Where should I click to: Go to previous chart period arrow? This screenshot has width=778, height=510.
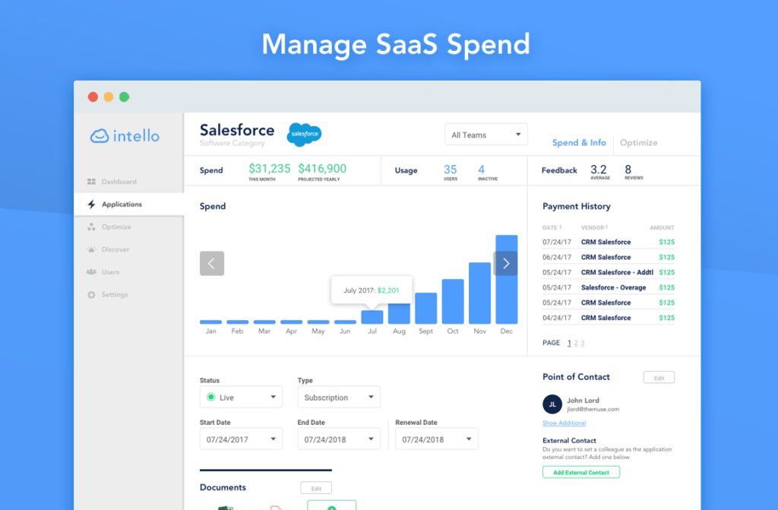tap(212, 263)
